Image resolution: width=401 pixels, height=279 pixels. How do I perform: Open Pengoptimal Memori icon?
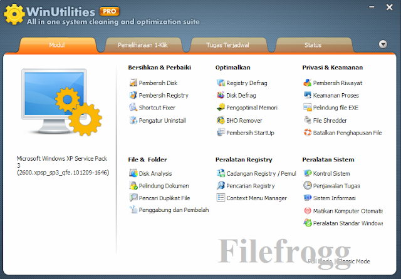point(221,107)
